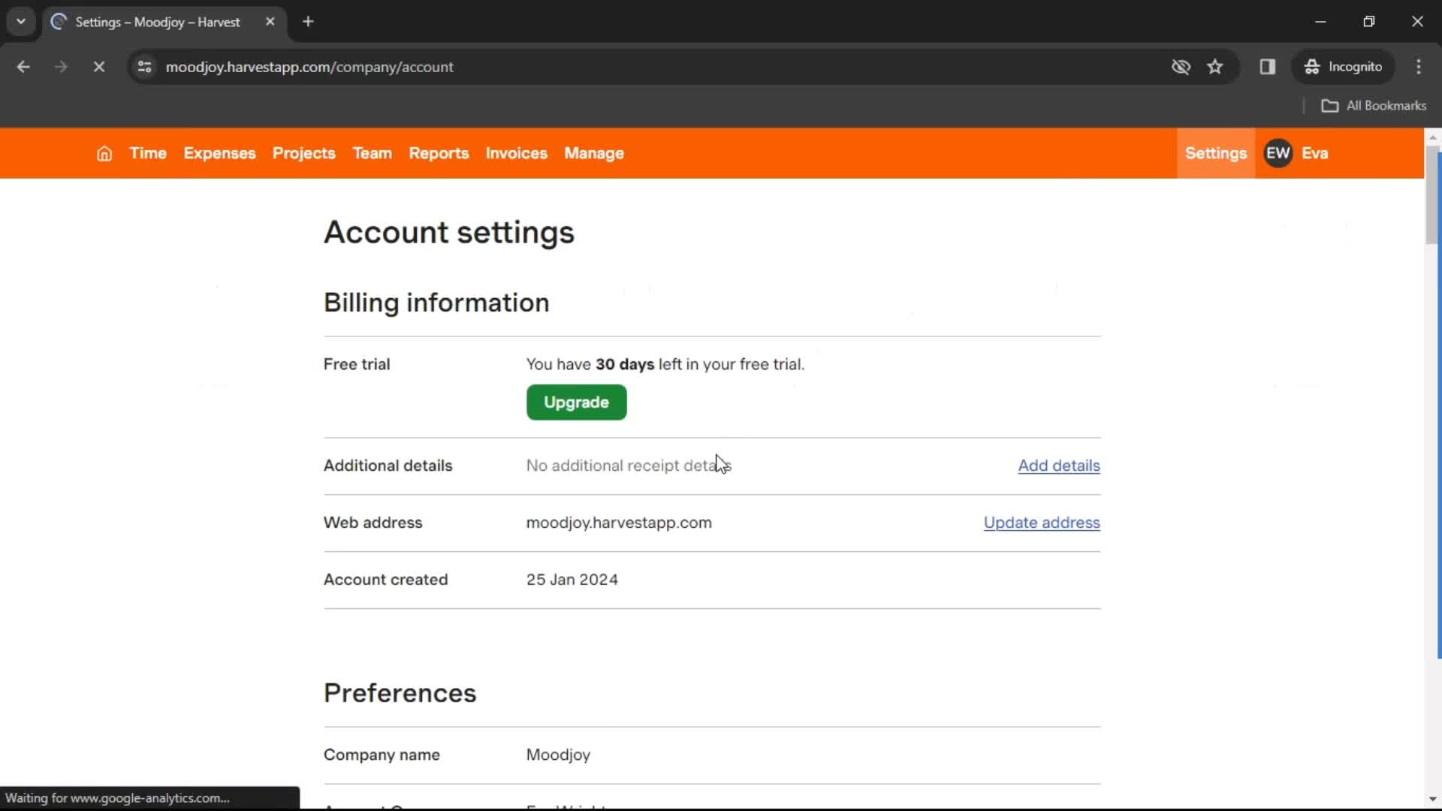Click the Incognito indicator icon
Image resolution: width=1442 pixels, height=811 pixels.
coord(1312,66)
